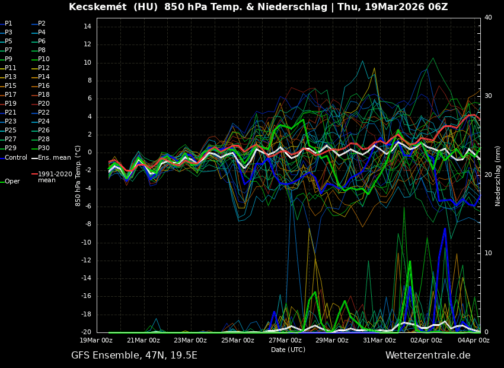Select the Oper legend entry
Viewport: 504px width, 368px height.
point(12,182)
